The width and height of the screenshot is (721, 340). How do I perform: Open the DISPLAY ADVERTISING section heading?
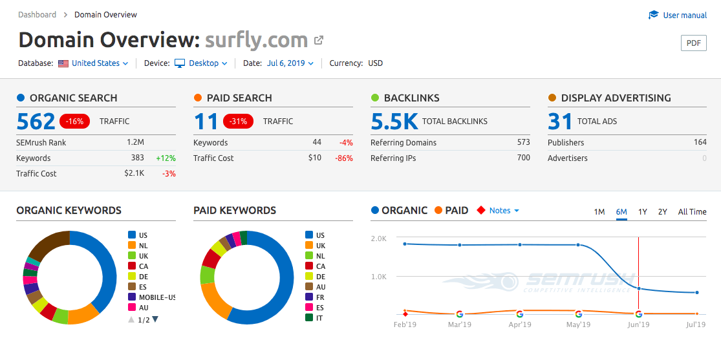616,98
